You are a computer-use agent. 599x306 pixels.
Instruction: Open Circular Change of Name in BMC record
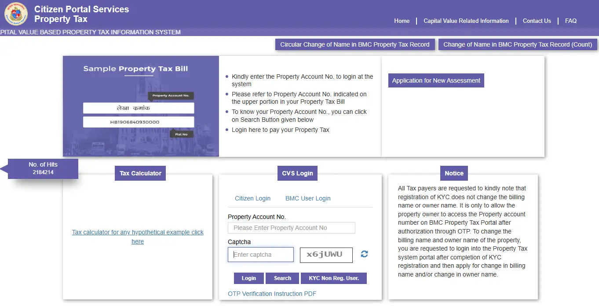pos(354,44)
